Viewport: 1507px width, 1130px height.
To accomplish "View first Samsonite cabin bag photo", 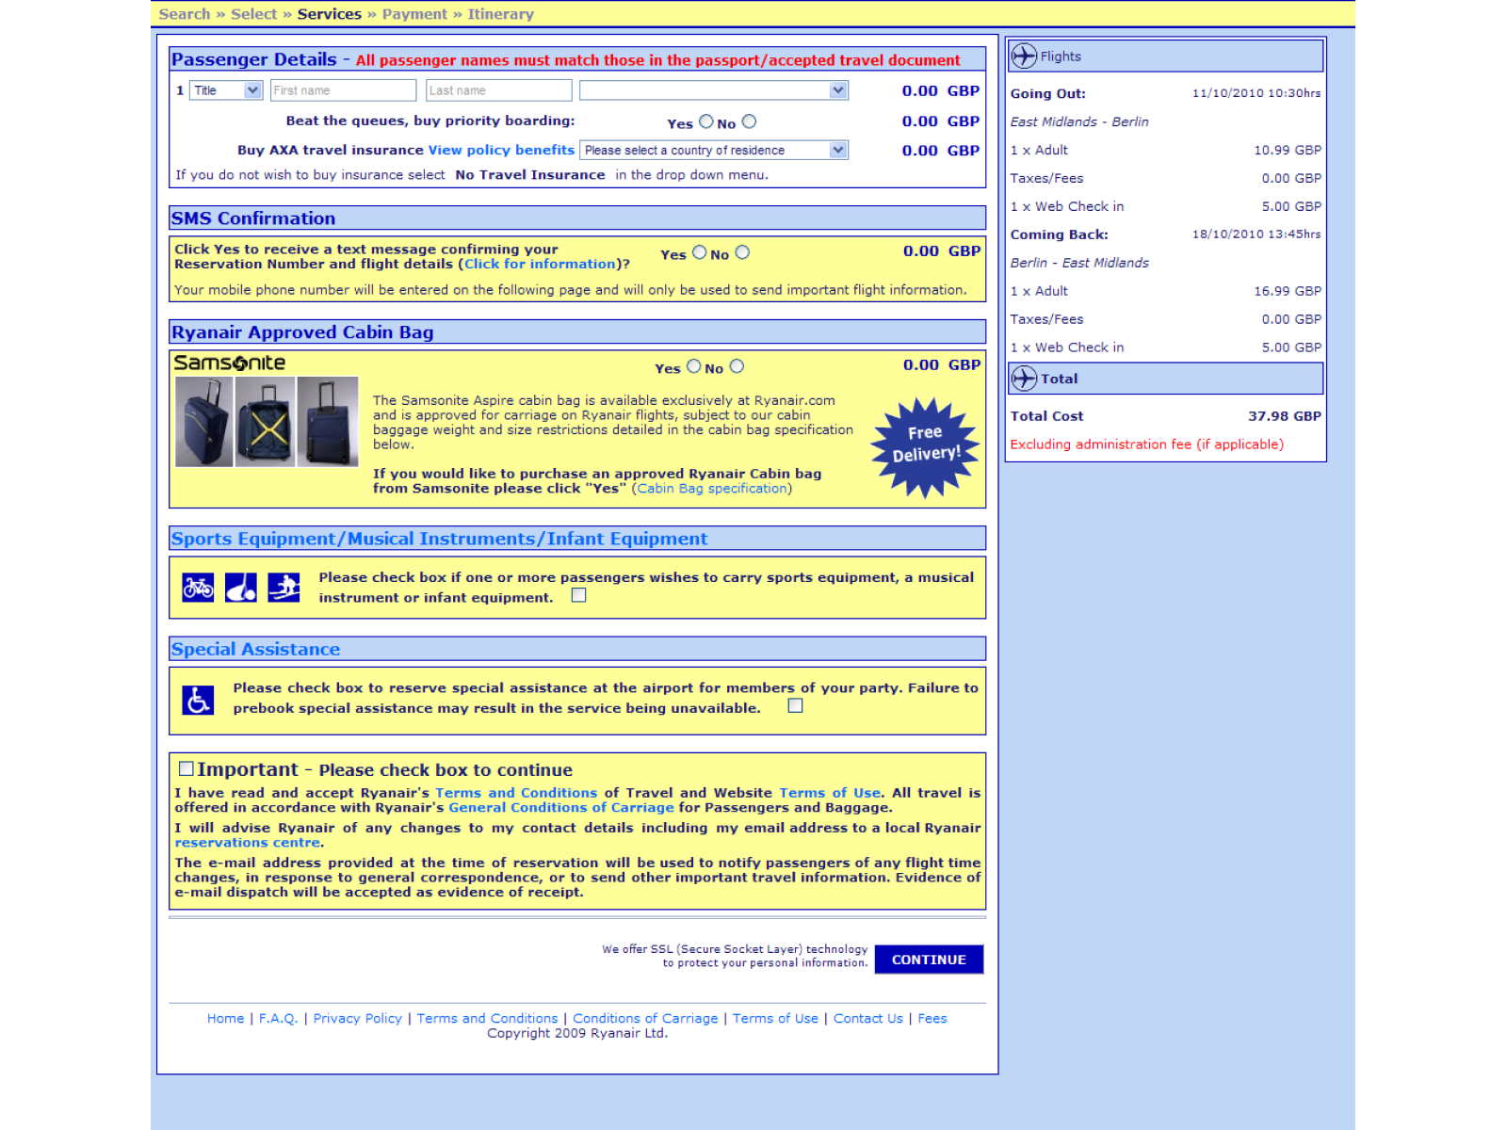I will pos(204,422).
